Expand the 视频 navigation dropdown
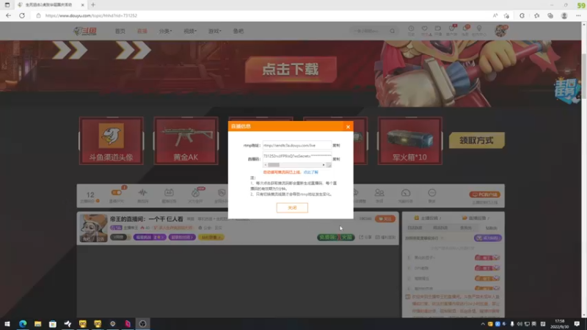587x330 pixels. click(x=190, y=31)
